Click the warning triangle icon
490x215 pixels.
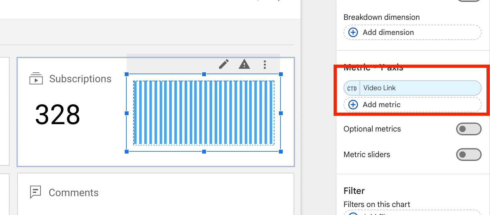(x=244, y=64)
